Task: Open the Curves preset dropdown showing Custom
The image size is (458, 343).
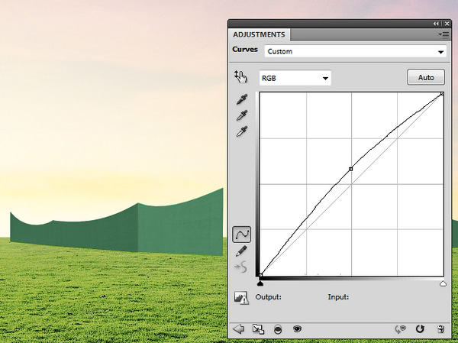Action: (355, 51)
